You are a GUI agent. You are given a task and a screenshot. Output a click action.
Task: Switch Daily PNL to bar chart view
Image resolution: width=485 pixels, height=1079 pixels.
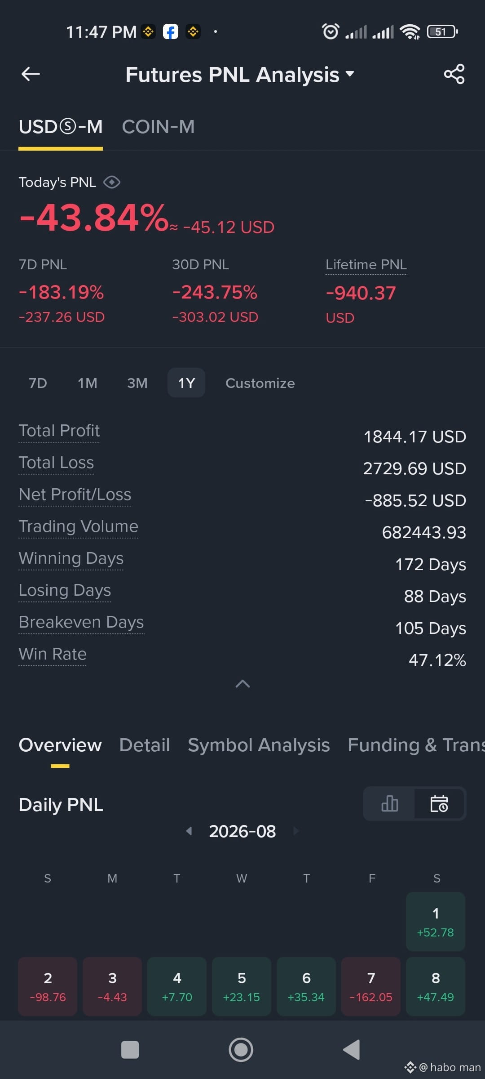[389, 803]
